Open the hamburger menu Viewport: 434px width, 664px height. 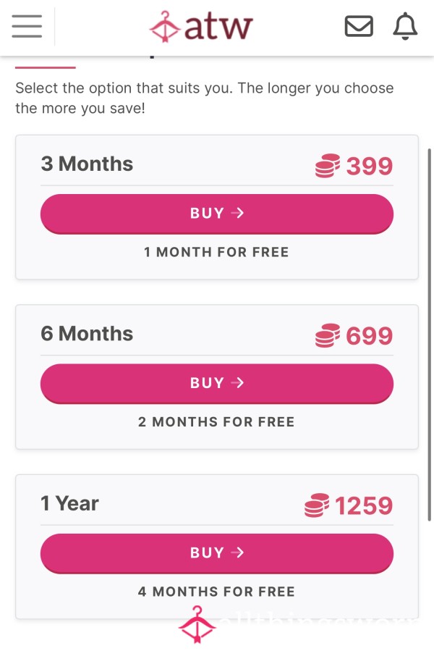[27, 26]
